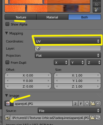Unlink image aparejo6.JPG with X icon

[x=98, y=103]
